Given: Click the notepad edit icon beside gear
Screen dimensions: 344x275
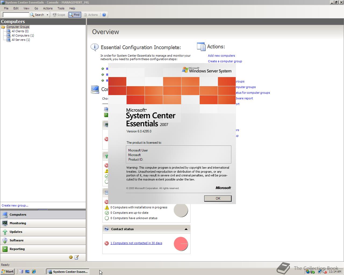Looking at the screenshot, I should click(77, 257).
